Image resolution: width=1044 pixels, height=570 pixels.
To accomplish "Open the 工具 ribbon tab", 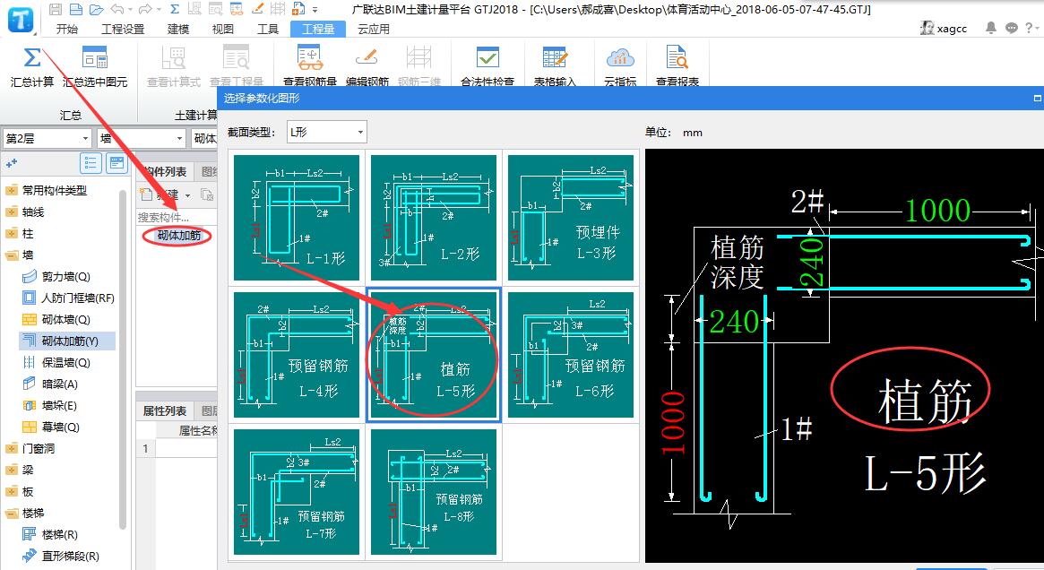I will [268, 29].
